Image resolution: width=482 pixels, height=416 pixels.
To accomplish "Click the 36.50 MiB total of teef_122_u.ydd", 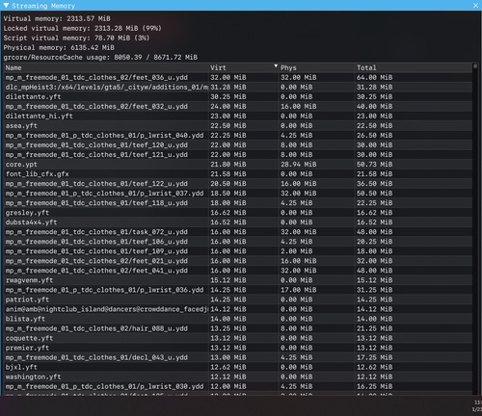I will (374, 184).
